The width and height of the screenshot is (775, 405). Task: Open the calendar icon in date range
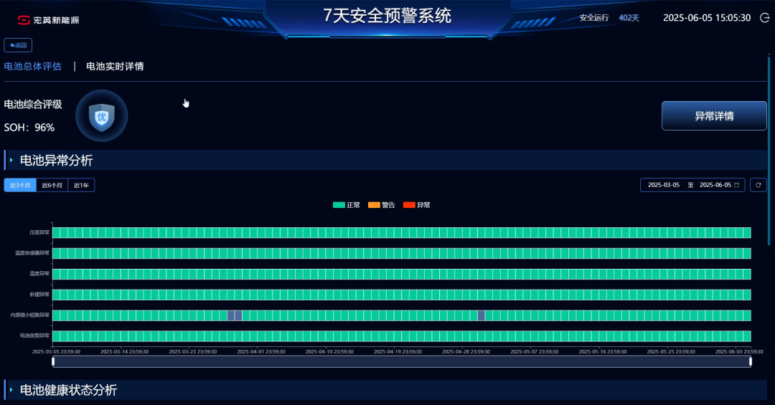(x=737, y=185)
